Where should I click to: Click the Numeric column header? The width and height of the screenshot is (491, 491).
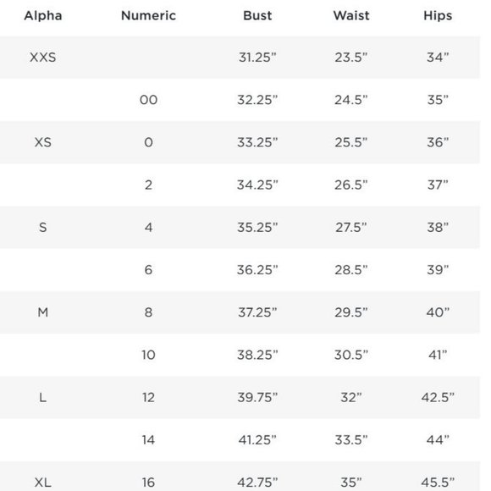[148, 15]
